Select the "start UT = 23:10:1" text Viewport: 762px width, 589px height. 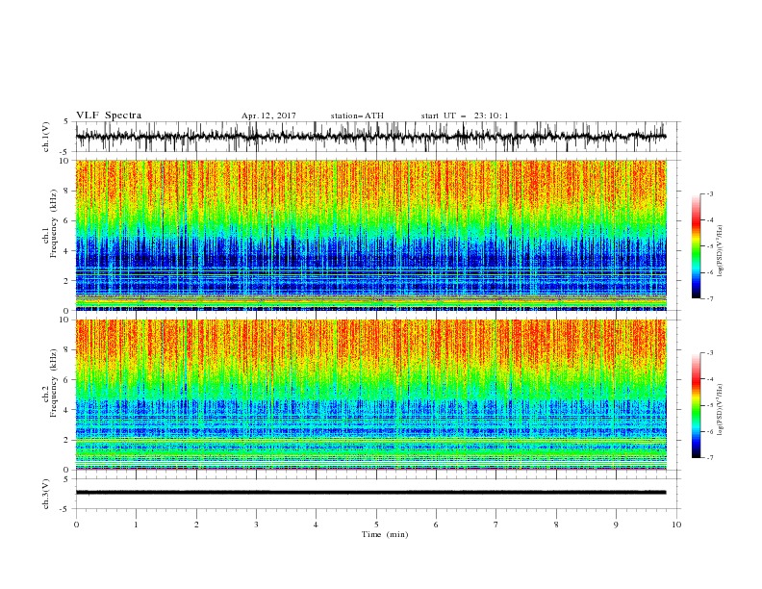[x=464, y=115]
